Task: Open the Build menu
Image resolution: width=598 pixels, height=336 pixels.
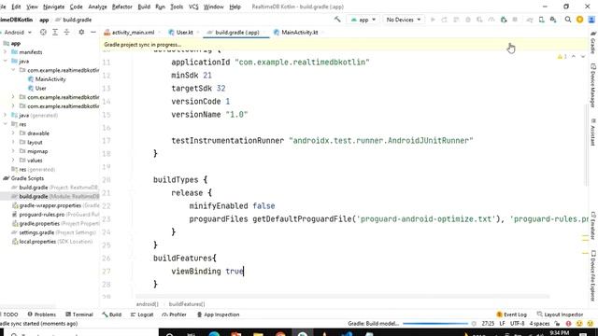Action: tap(144, 7)
